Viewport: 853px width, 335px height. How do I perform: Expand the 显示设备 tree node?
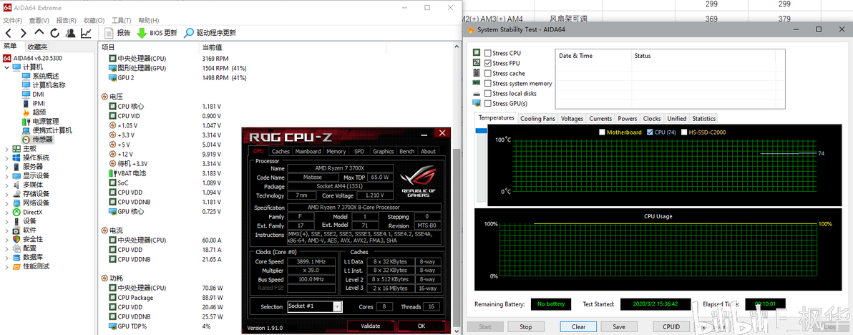point(6,175)
